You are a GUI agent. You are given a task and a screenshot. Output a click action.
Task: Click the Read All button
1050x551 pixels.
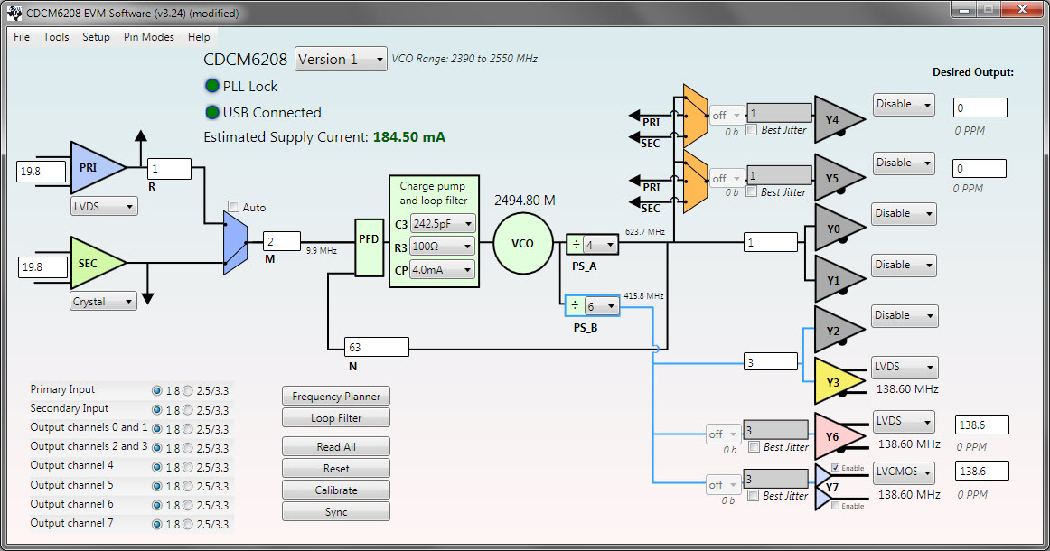point(336,446)
